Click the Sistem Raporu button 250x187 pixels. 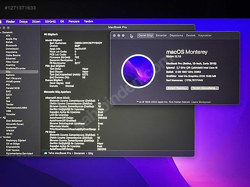pos(177,88)
